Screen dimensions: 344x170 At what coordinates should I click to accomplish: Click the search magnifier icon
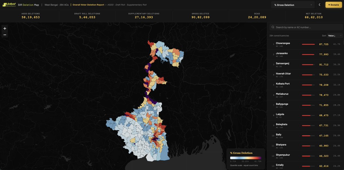click(272, 27)
